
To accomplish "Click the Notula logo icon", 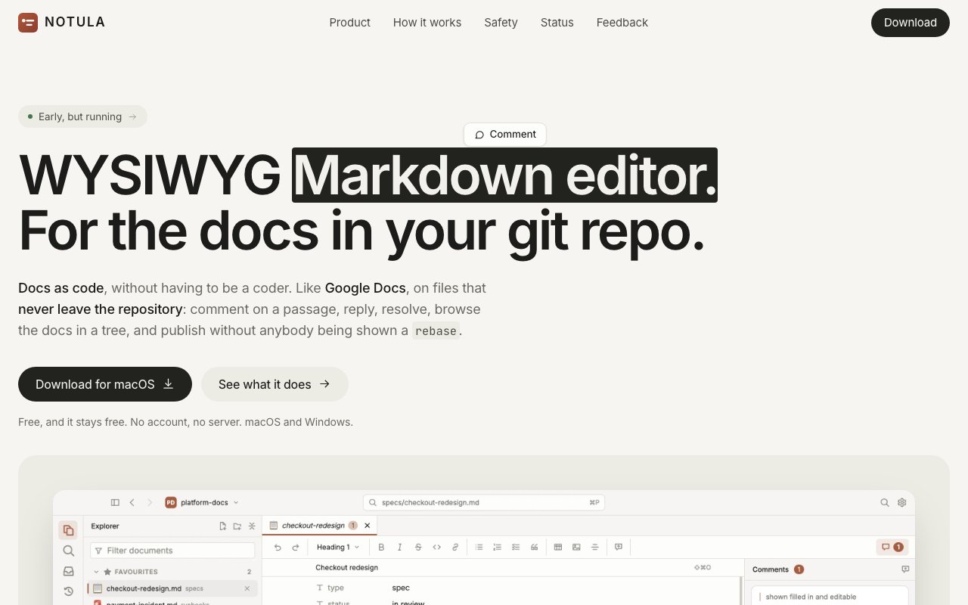I will pyautogui.click(x=28, y=23).
